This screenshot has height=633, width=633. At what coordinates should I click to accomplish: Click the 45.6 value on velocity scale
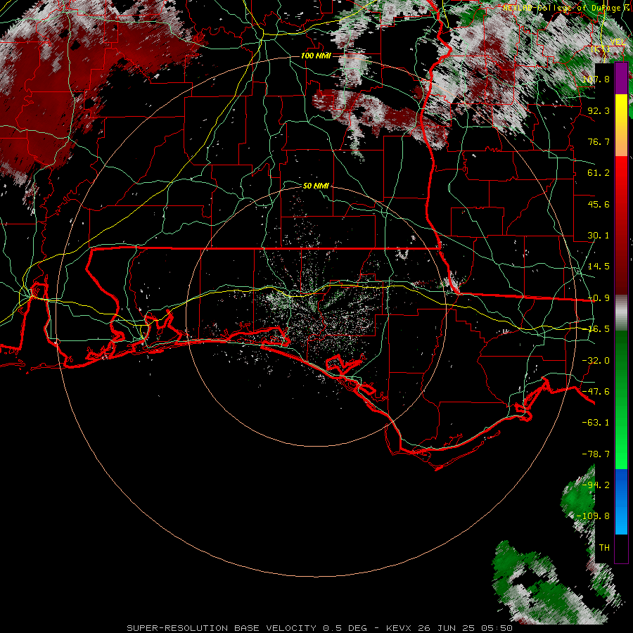pos(599,204)
